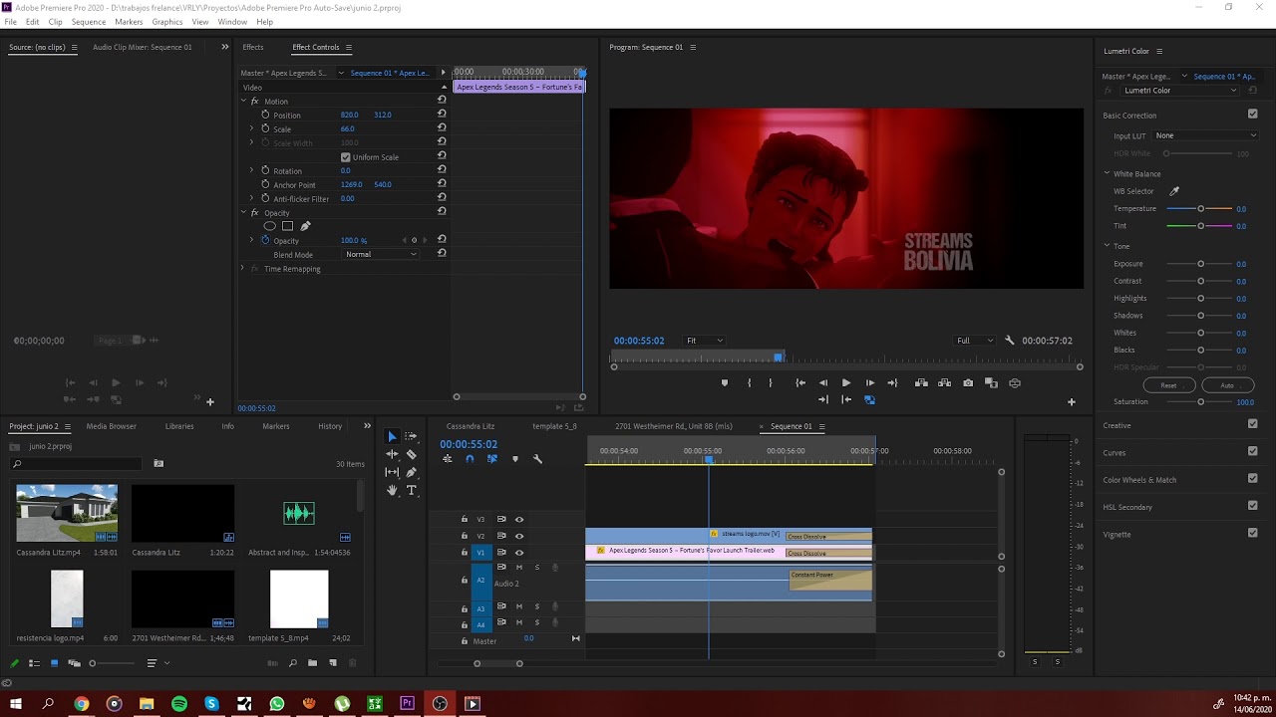Toggle the HSL Secondary checkbox
Screen dimensions: 1276x717
coord(1253,506)
